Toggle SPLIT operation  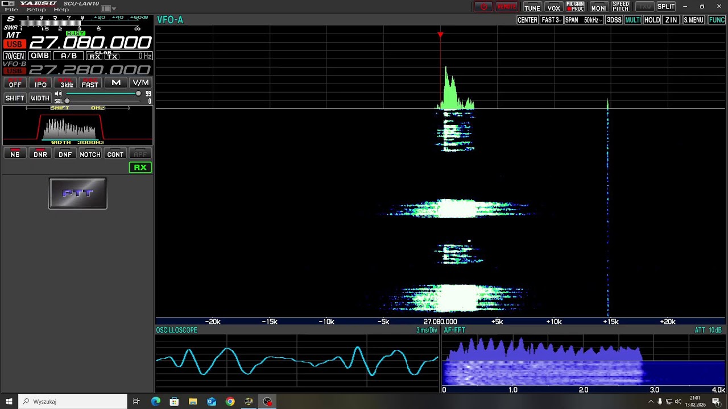666,7
